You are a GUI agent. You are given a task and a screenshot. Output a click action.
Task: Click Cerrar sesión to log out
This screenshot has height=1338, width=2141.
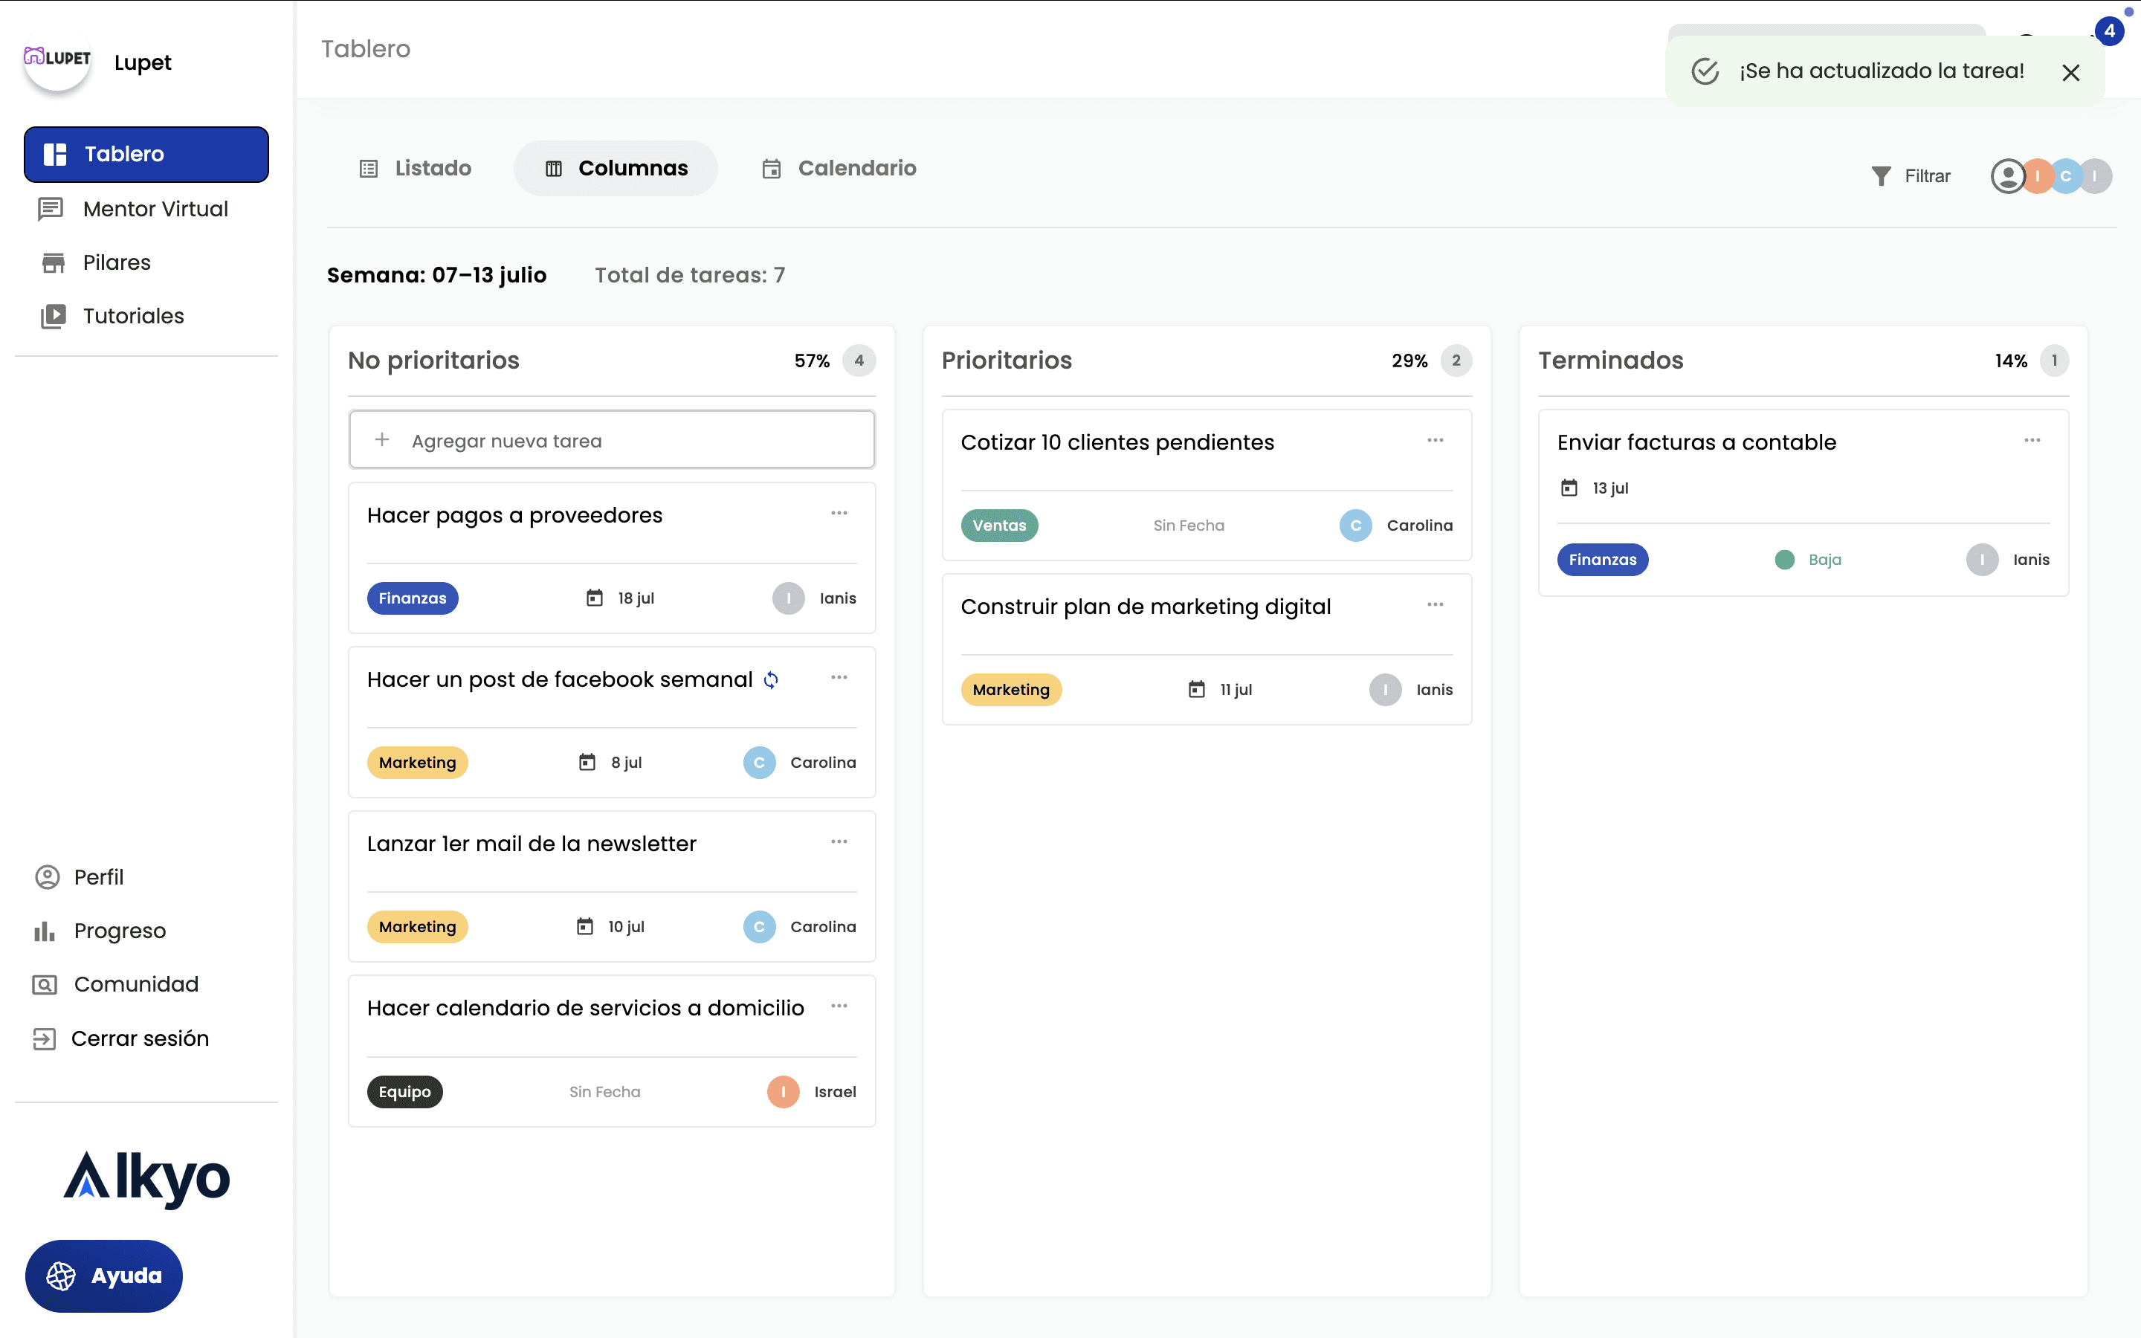click(120, 1038)
